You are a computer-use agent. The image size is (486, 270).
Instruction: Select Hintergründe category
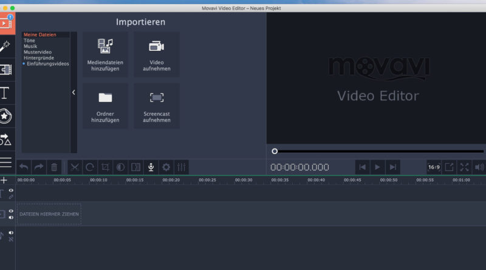tap(39, 58)
